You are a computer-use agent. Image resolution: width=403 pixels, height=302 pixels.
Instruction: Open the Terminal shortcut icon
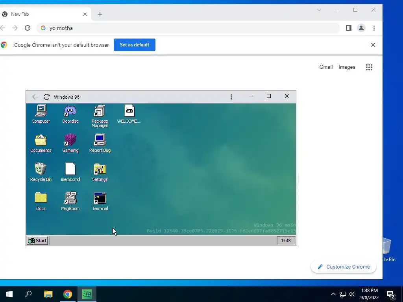(100, 201)
